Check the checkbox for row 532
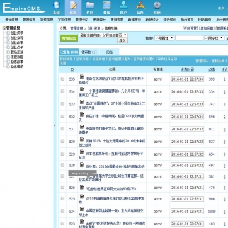The height and width of the screenshot is (228, 228). click(62, 117)
